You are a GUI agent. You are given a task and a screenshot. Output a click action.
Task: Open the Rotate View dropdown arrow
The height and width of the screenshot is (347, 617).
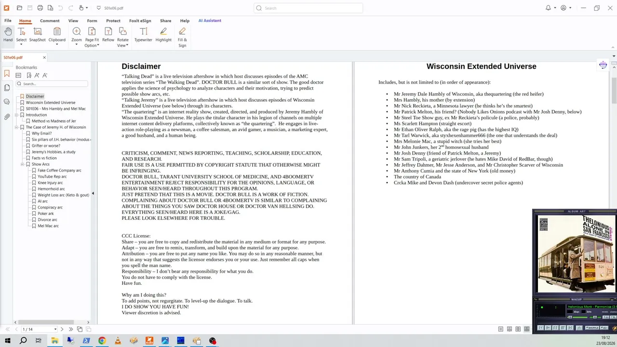[127, 46]
